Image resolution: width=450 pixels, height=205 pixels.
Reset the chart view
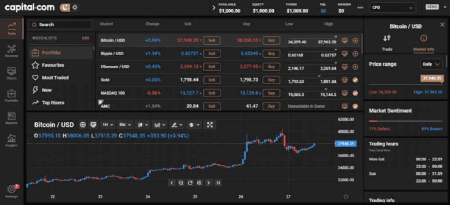pyautogui.click(x=190, y=183)
